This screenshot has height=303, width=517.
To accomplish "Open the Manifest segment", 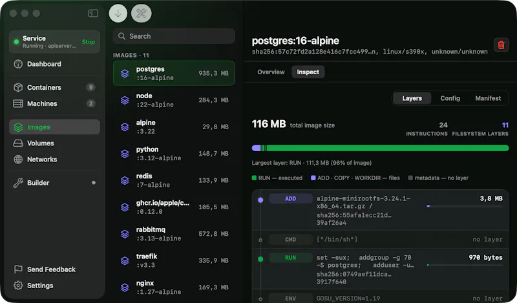I will coord(488,98).
